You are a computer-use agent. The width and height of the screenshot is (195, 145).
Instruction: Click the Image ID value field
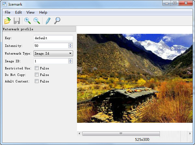point(51,61)
